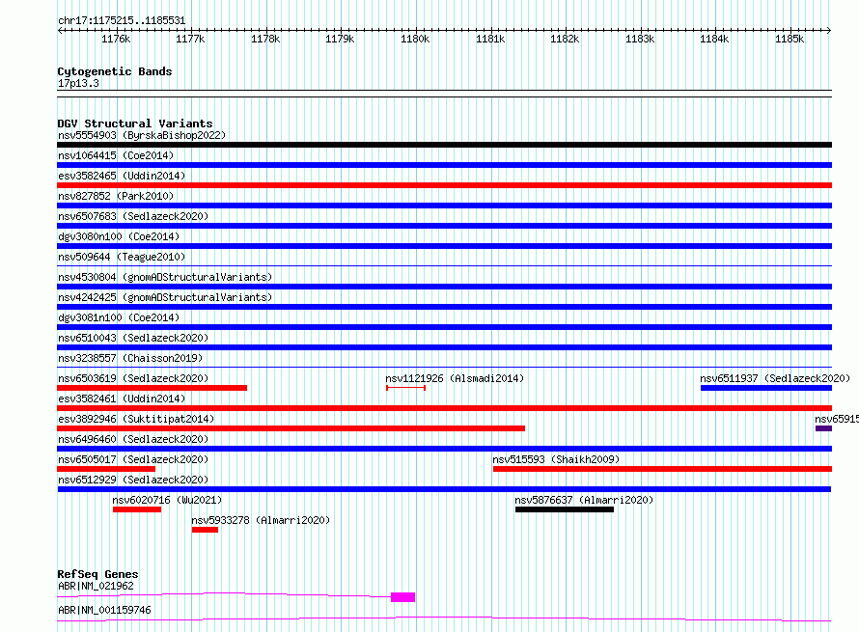Click the thin nsv1121926 interval marker
859x632 pixels.
click(406, 388)
